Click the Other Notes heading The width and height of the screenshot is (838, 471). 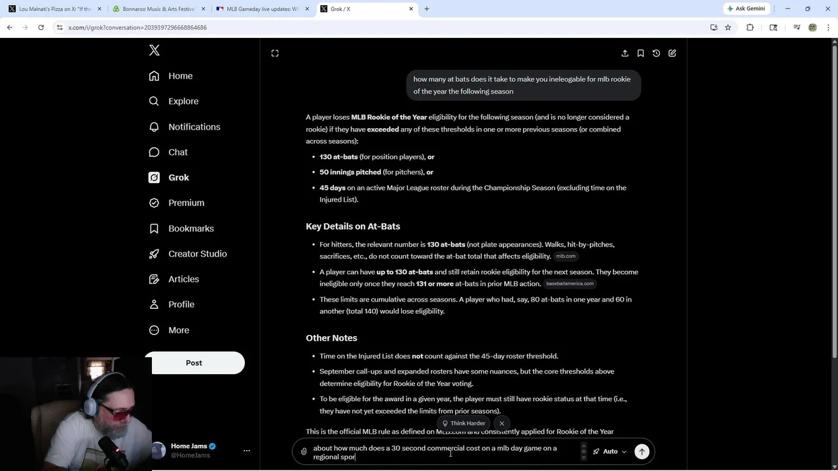(331, 338)
